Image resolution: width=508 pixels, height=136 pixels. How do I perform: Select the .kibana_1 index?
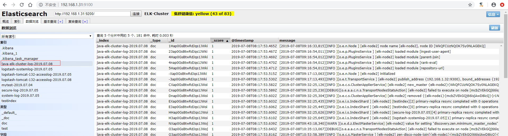click(47, 53)
